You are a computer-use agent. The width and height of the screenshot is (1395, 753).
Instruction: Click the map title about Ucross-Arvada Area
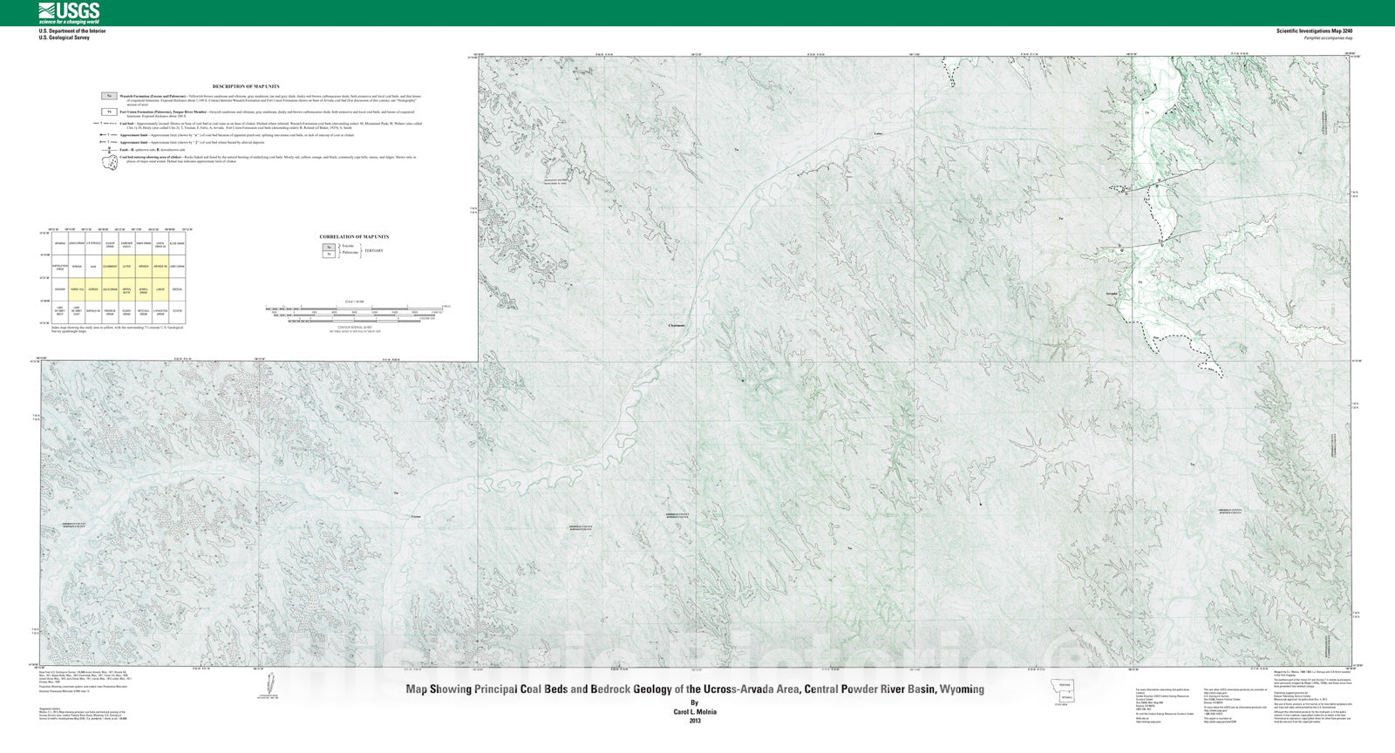pyautogui.click(x=695, y=689)
